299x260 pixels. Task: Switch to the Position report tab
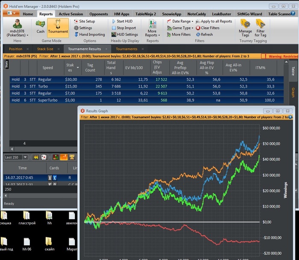pos(16,49)
